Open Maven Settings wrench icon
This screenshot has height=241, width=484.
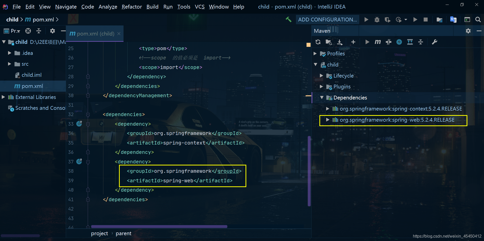point(434,42)
